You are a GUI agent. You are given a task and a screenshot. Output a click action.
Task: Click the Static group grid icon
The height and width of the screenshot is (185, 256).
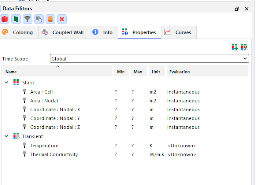tap(16, 82)
